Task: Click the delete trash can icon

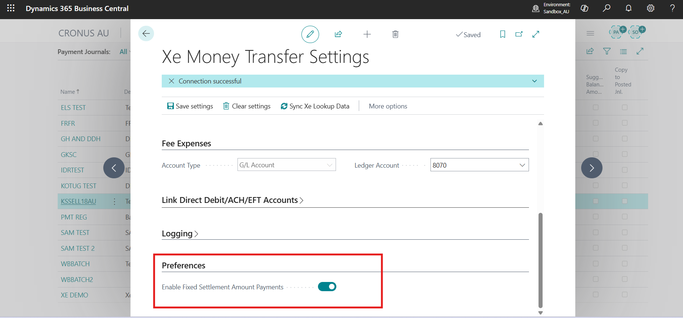Action: (395, 34)
